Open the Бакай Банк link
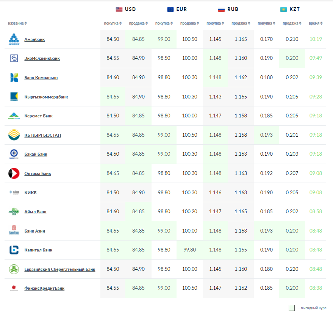 (x=36, y=154)
